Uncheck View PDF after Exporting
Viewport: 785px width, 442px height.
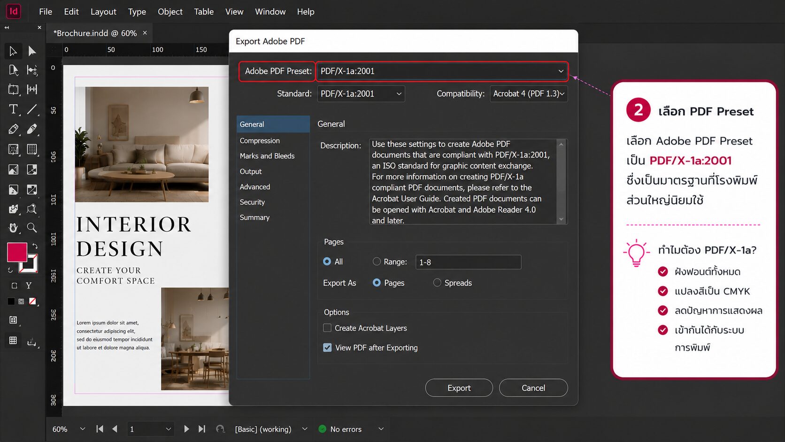tap(327, 348)
